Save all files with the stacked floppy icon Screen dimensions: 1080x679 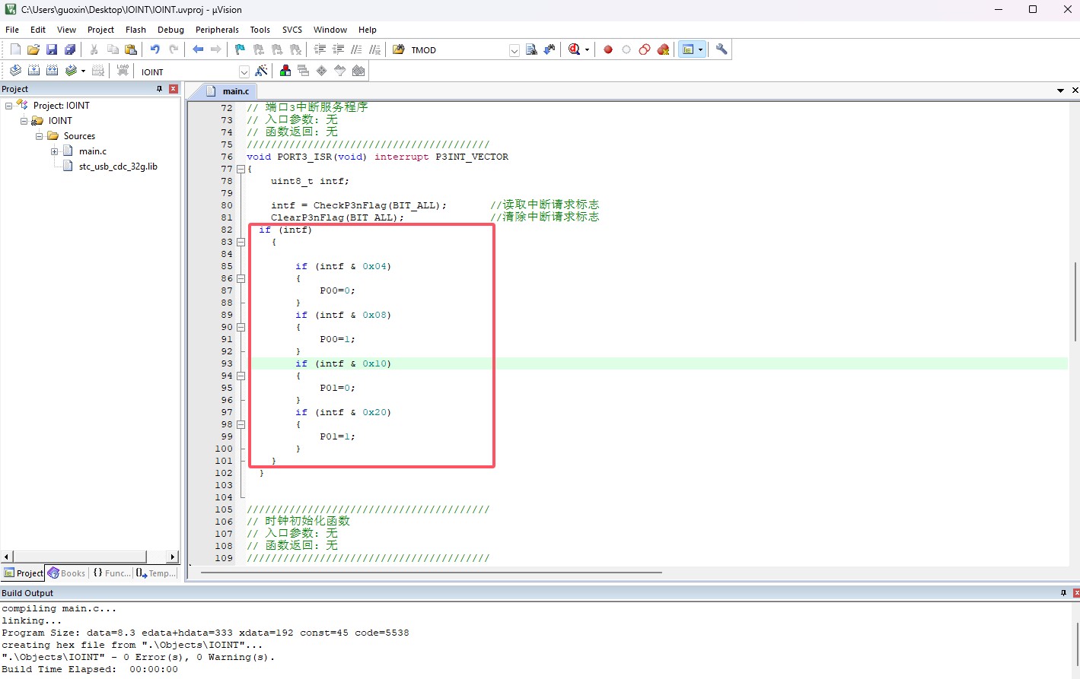point(70,49)
